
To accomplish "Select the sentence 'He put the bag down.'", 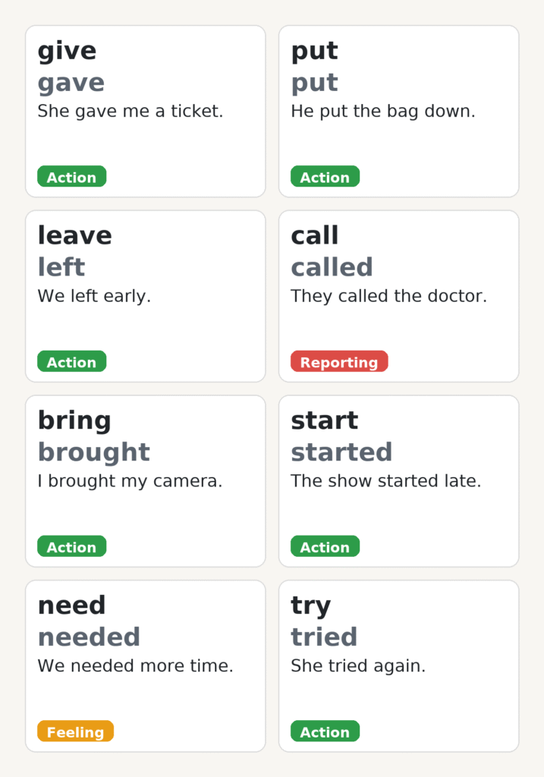I will (382, 112).
